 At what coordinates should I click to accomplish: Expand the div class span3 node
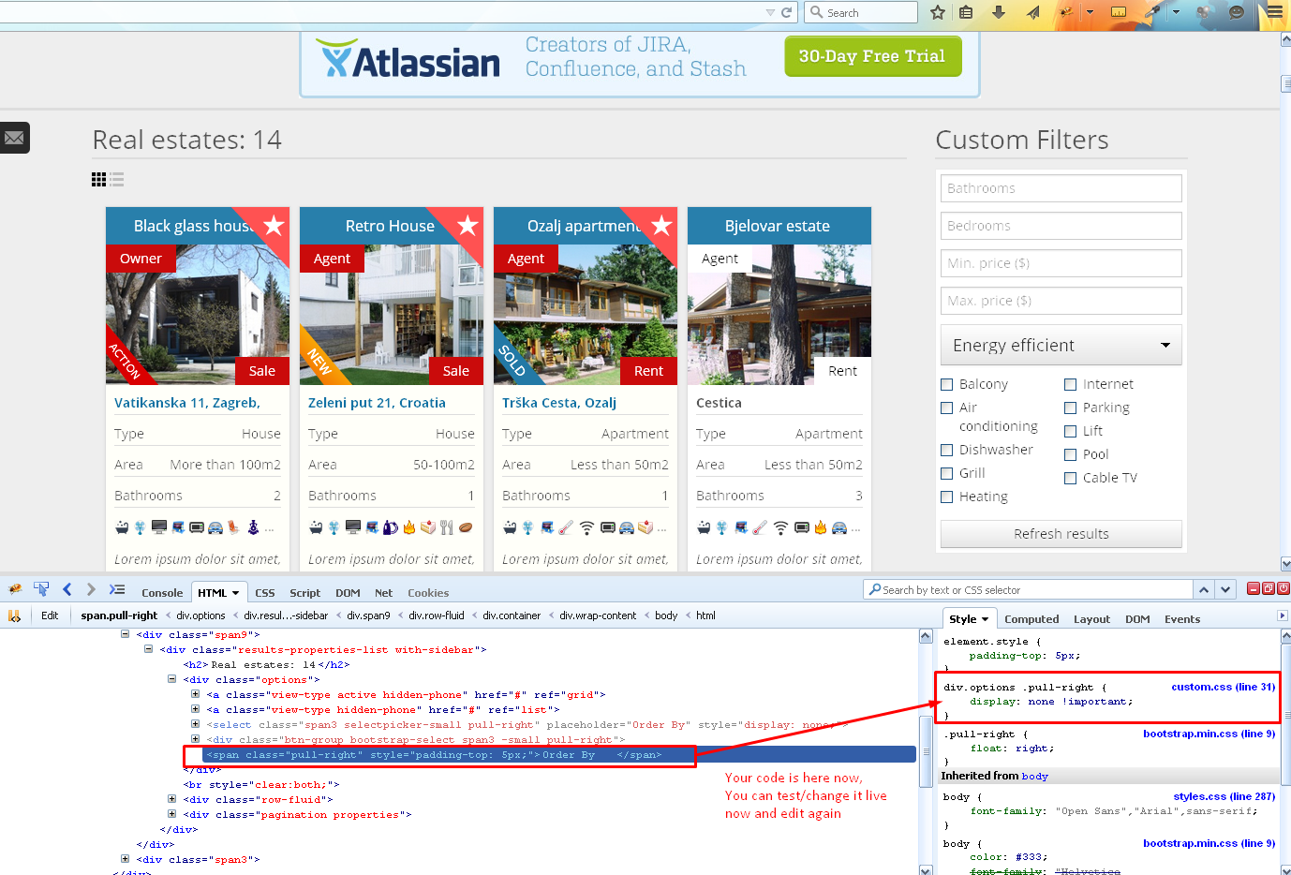coord(125,858)
